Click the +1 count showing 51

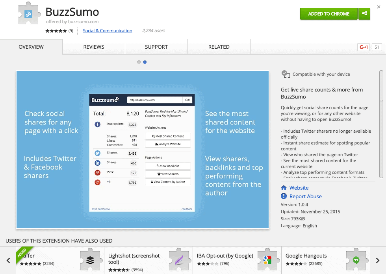[x=377, y=47]
